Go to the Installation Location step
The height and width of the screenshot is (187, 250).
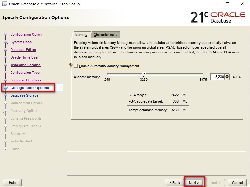[26, 65]
